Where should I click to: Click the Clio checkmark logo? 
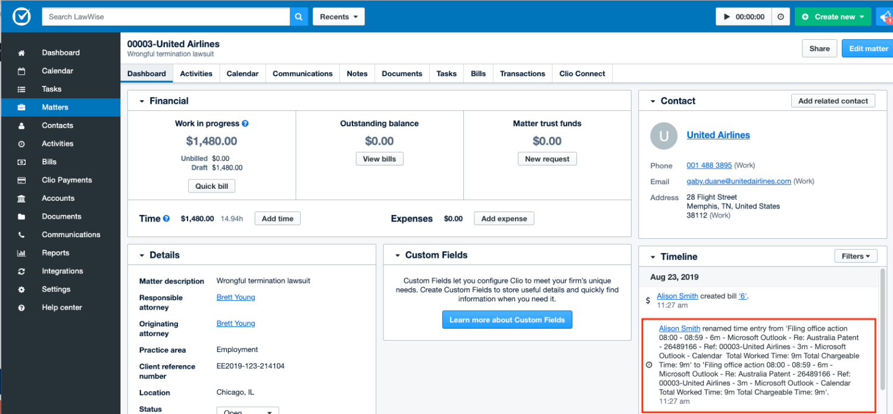(21, 16)
